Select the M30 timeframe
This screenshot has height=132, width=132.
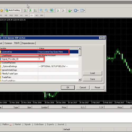[x=16, y=15]
